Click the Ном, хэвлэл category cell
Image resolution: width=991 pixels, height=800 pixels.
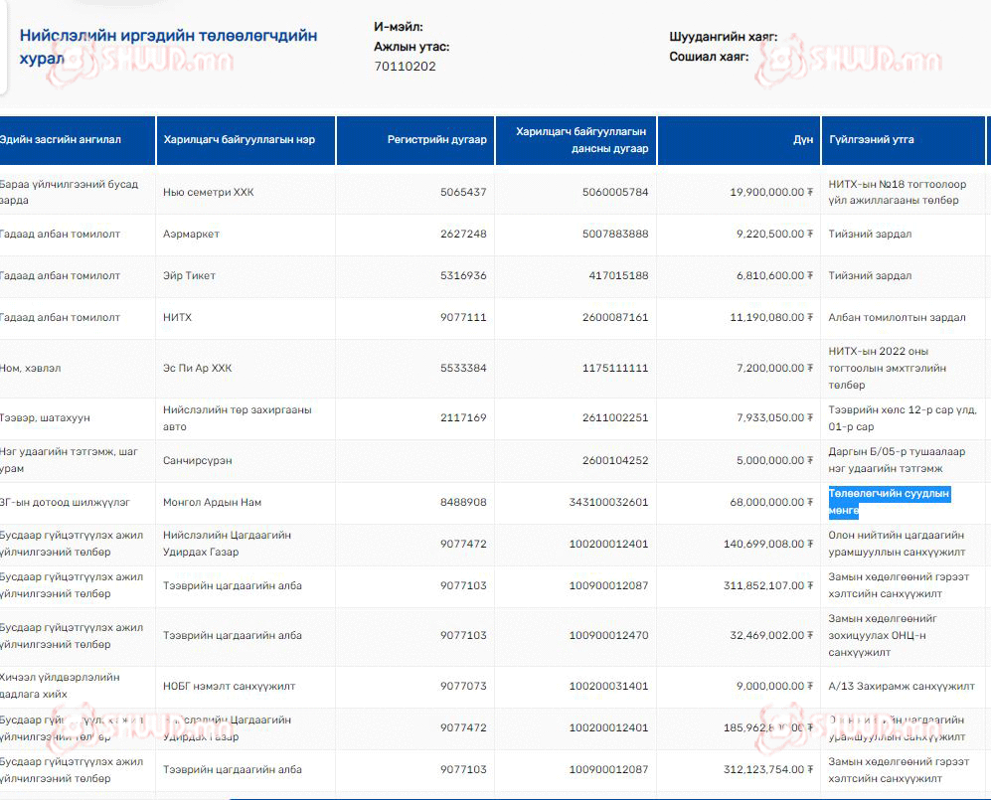pyautogui.click(x=31, y=369)
